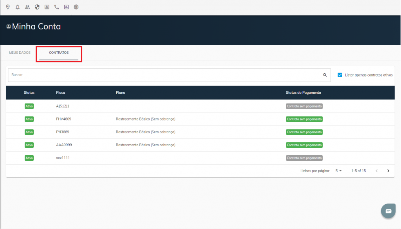The height and width of the screenshot is (229, 401).
Task: Select plate AAA9999
Action: click(x=64, y=145)
